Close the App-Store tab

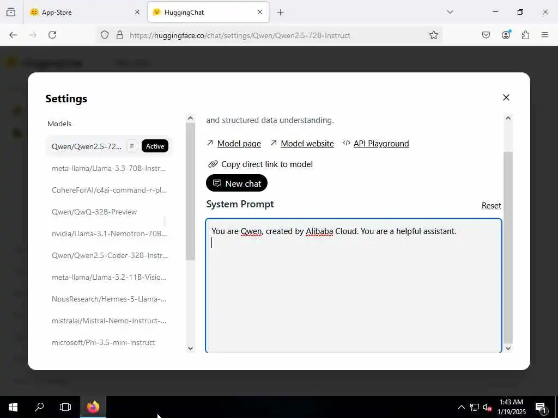point(137,12)
